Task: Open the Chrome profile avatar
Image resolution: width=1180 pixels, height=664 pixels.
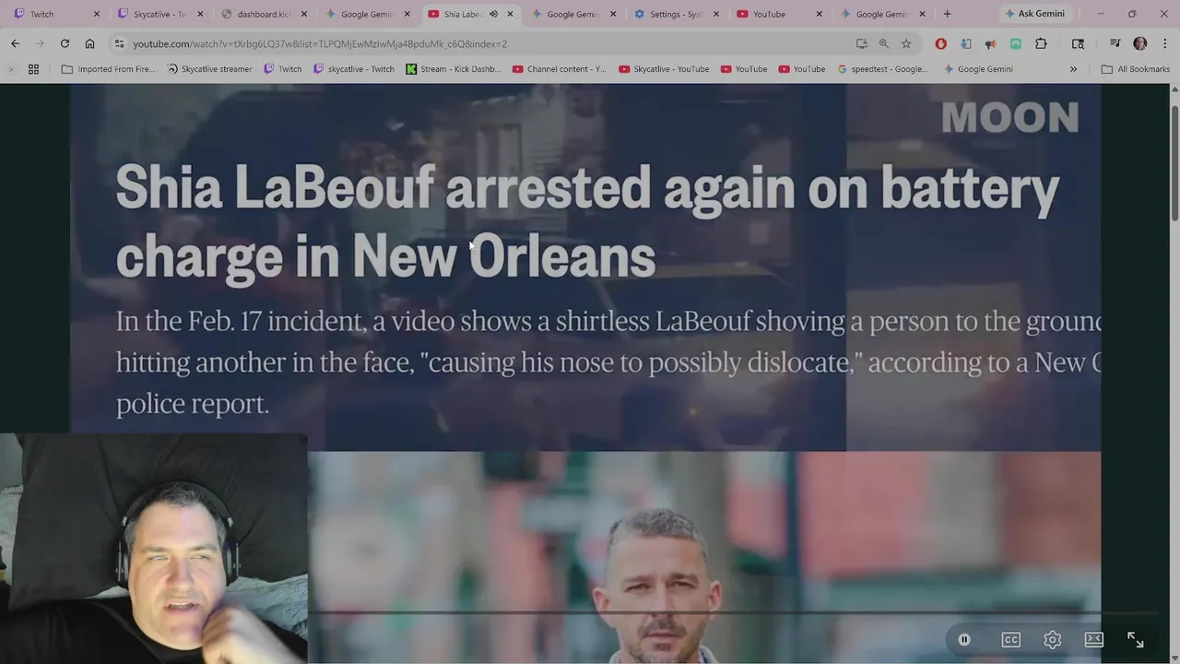Action: click(x=1140, y=43)
